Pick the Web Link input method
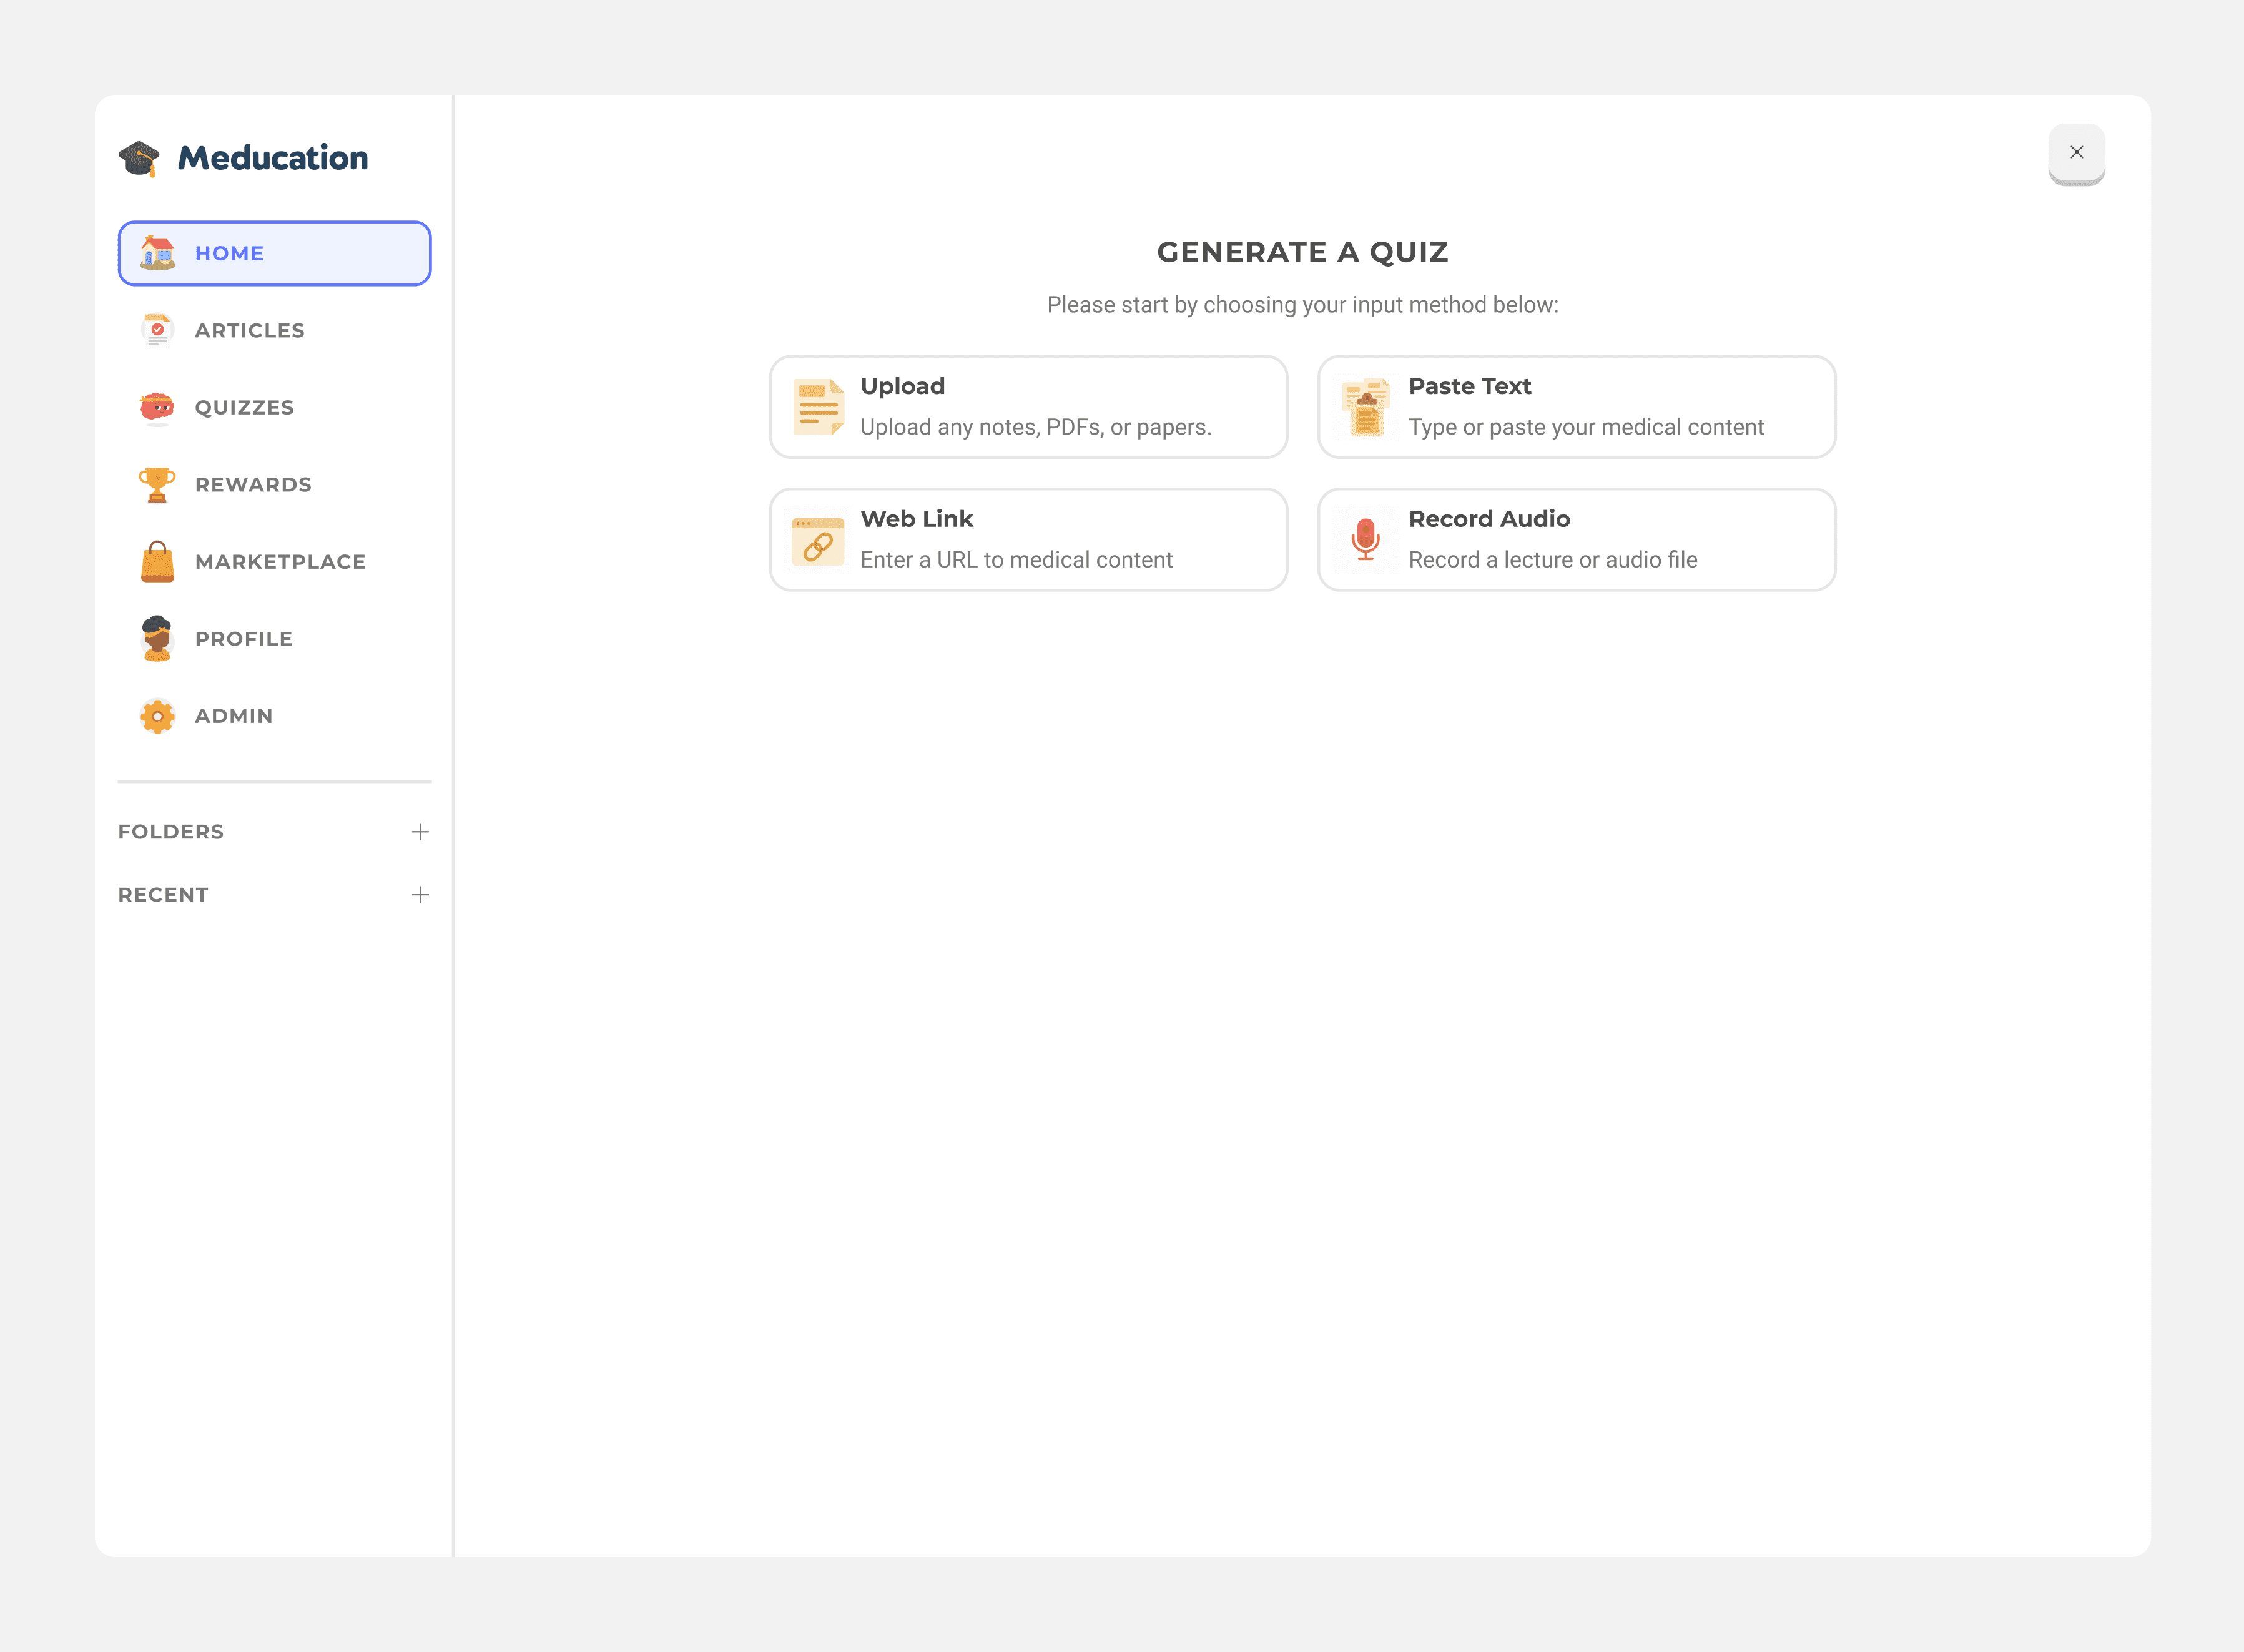The height and width of the screenshot is (1652, 2244). pos(1028,540)
